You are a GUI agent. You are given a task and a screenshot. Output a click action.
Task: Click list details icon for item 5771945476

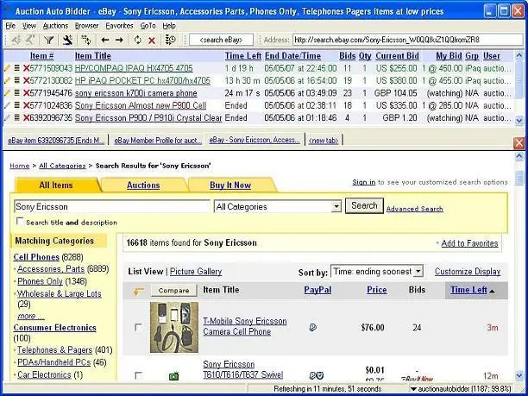[x=17, y=93]
